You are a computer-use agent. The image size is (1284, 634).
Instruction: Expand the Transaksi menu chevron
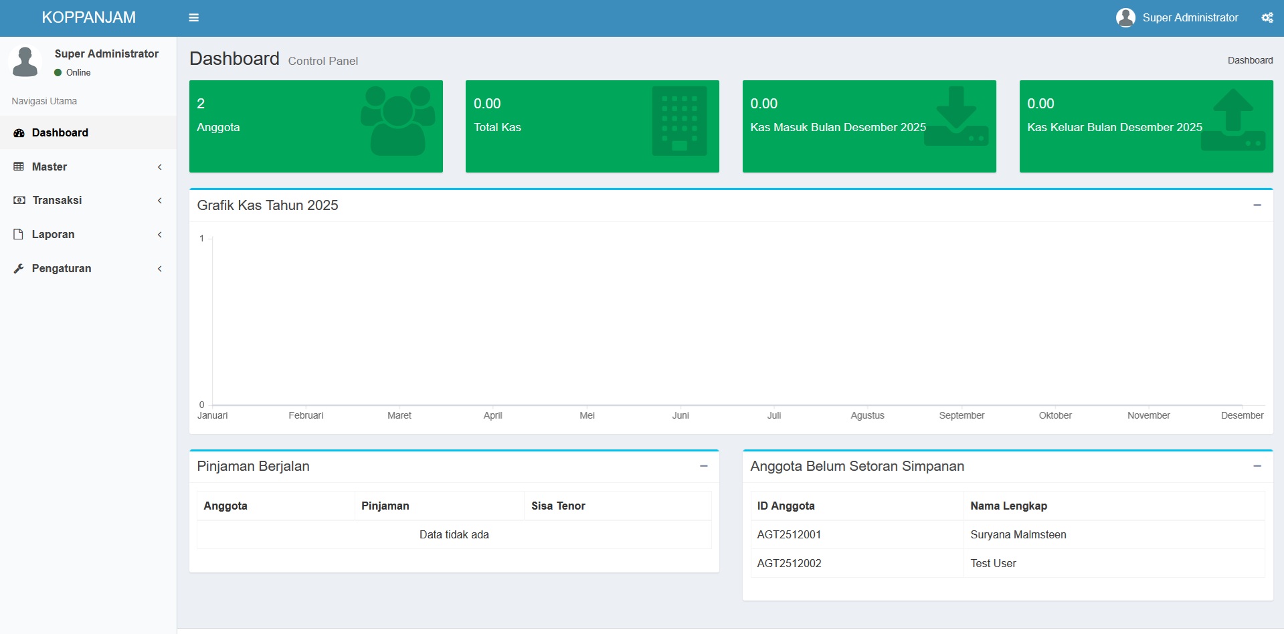159,200
